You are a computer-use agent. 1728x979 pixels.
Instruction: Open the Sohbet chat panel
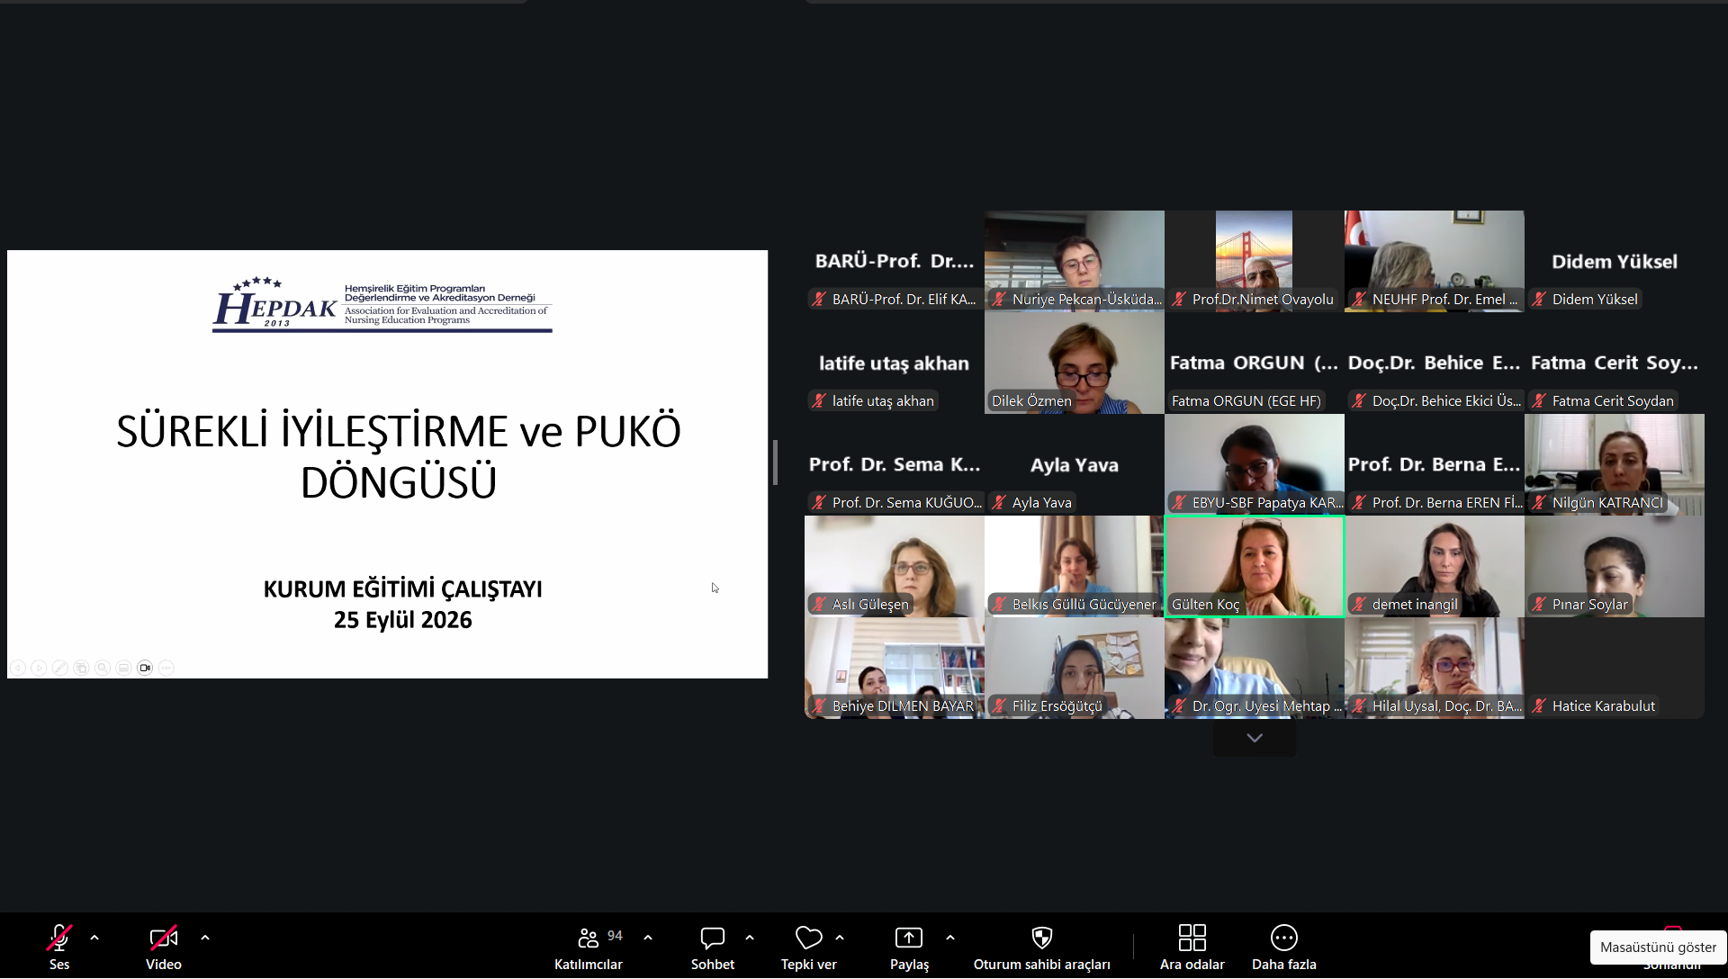(x=713, y=947)
